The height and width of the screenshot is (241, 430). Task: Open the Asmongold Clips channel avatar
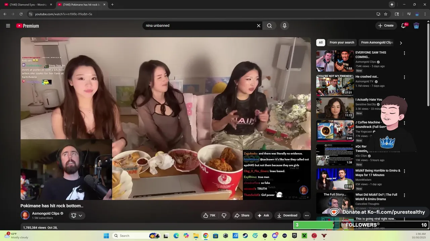coord(25,215)
